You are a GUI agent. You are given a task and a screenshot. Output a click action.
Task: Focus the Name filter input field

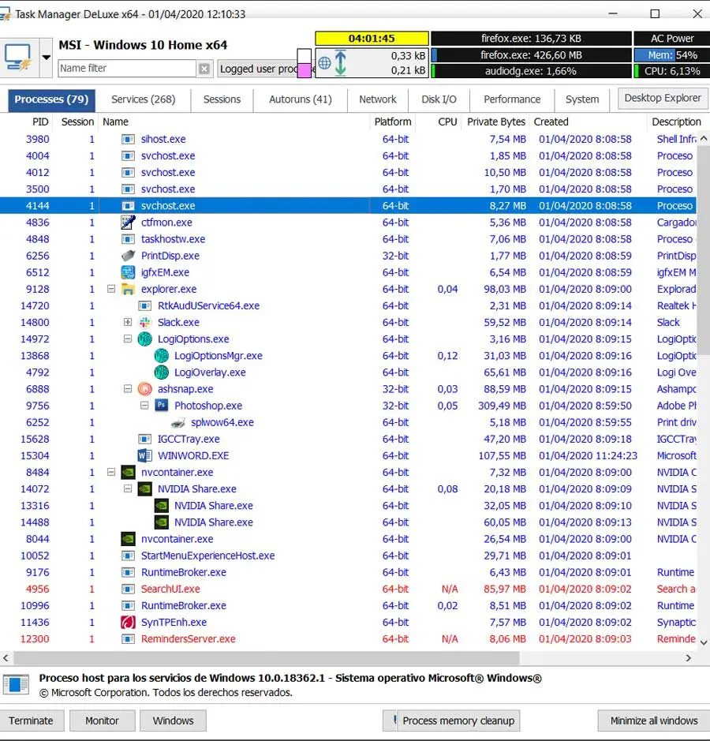[126, 69]
